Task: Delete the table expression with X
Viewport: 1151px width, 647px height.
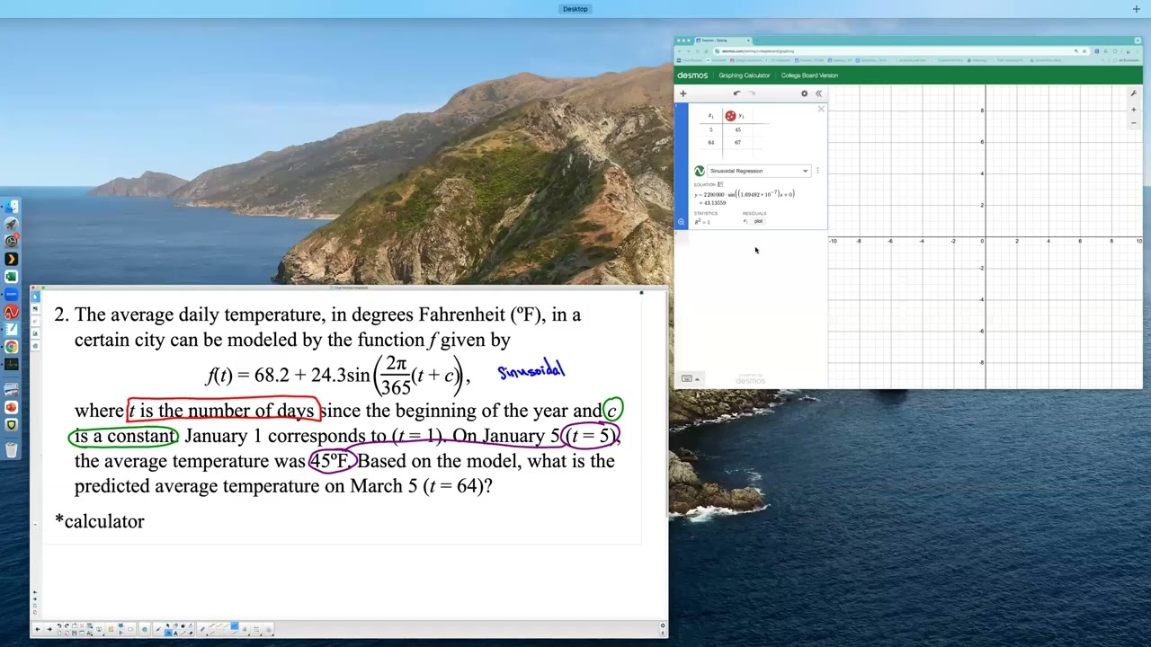Action: pyautogui.click(x=821, y=109)
